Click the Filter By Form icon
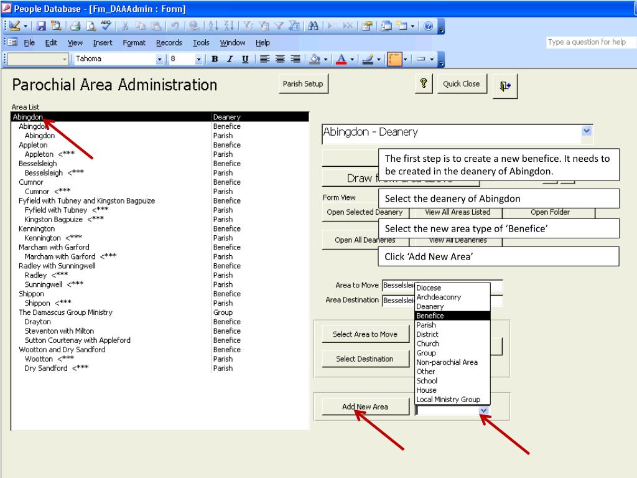Viewport: 637px width, 478px height. coord(263,26)
